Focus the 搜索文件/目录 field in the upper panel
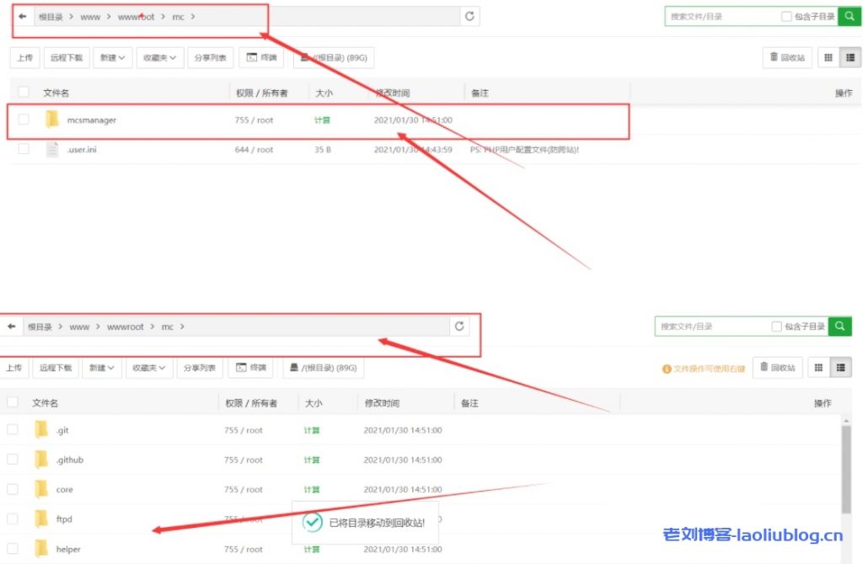The height and width of the screenshot is (564, 863). click(x=721, y=16)
